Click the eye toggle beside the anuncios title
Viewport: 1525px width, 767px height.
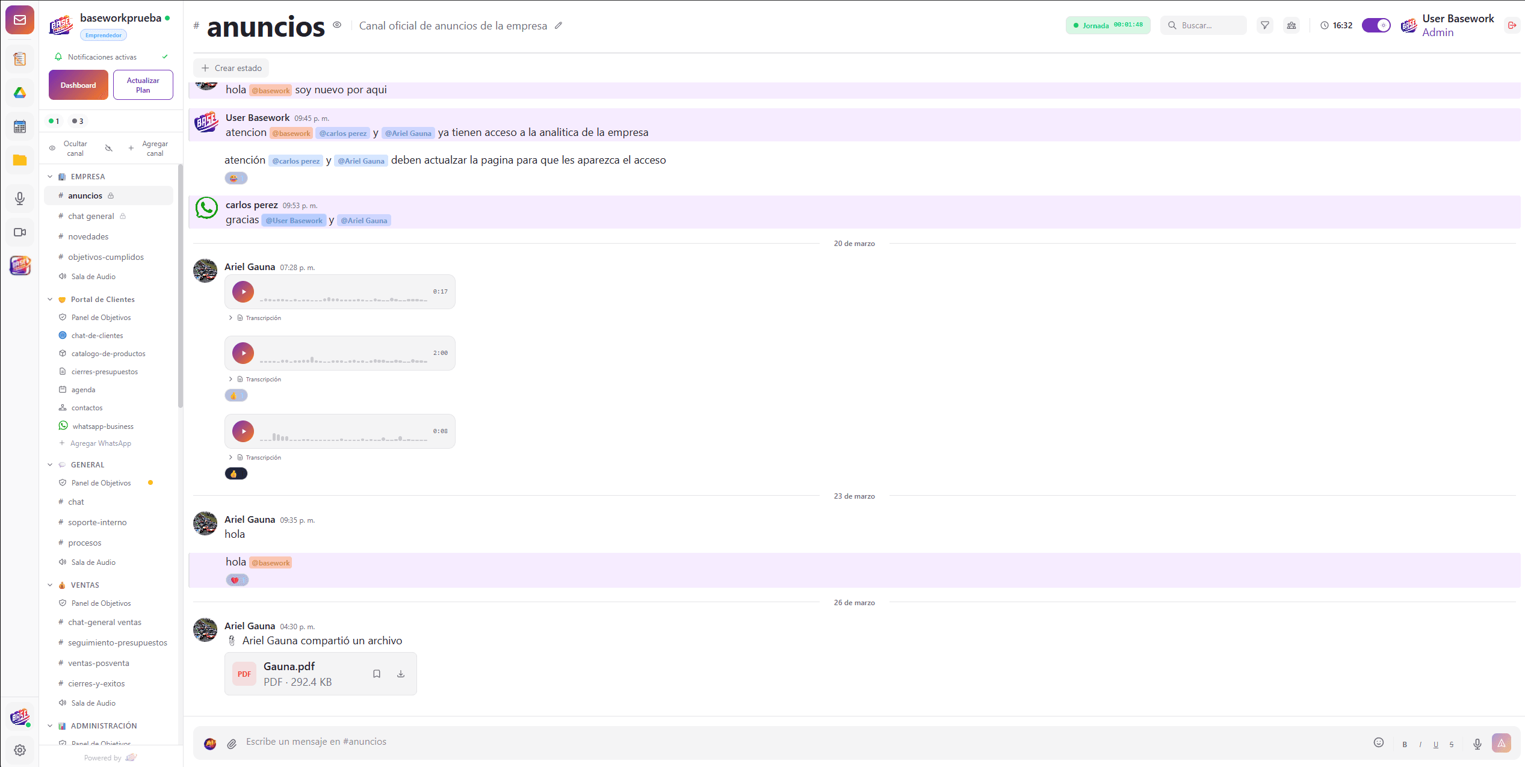pos(337,25)
